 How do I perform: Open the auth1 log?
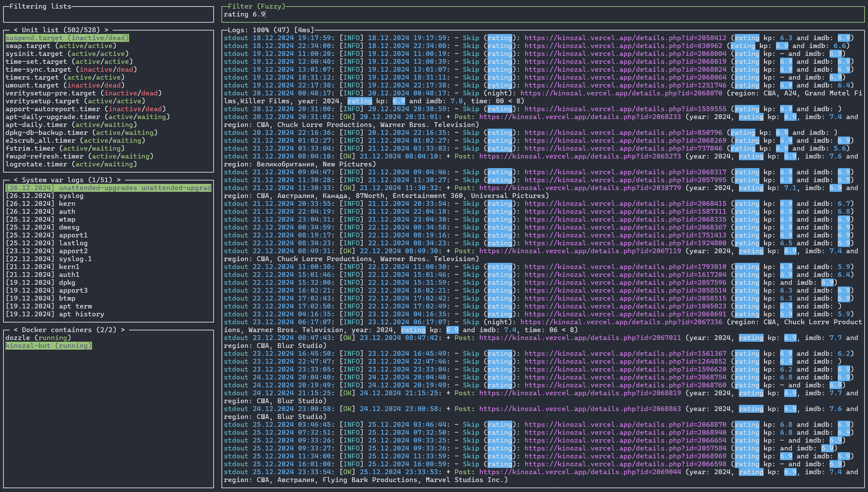point(43,275)
